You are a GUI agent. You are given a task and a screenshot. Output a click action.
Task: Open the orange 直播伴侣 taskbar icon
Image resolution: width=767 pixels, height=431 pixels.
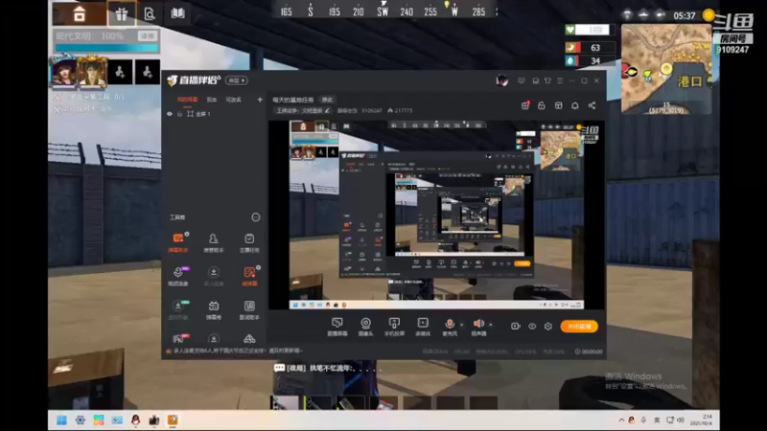pos(173,420)
